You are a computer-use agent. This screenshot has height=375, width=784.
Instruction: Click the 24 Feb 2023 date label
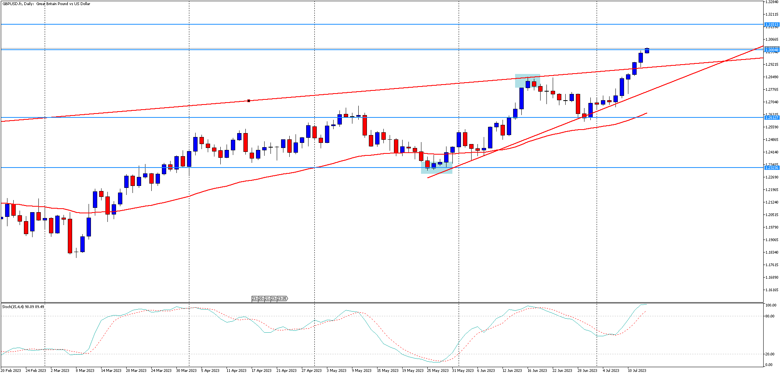coord(36,370)
